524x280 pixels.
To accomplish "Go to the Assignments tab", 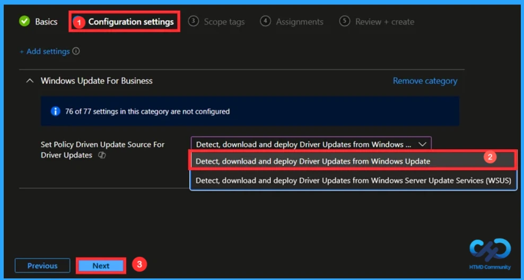I will click(x=300, y=22).
